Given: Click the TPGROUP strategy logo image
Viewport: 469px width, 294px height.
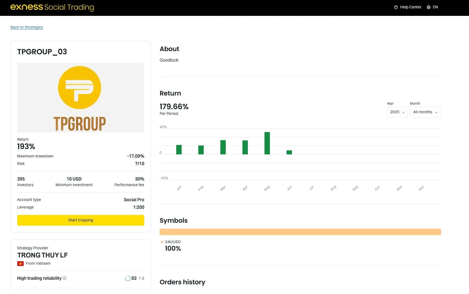Looking at the screenshot, I should pyautogui.click(x=80, y=98).
